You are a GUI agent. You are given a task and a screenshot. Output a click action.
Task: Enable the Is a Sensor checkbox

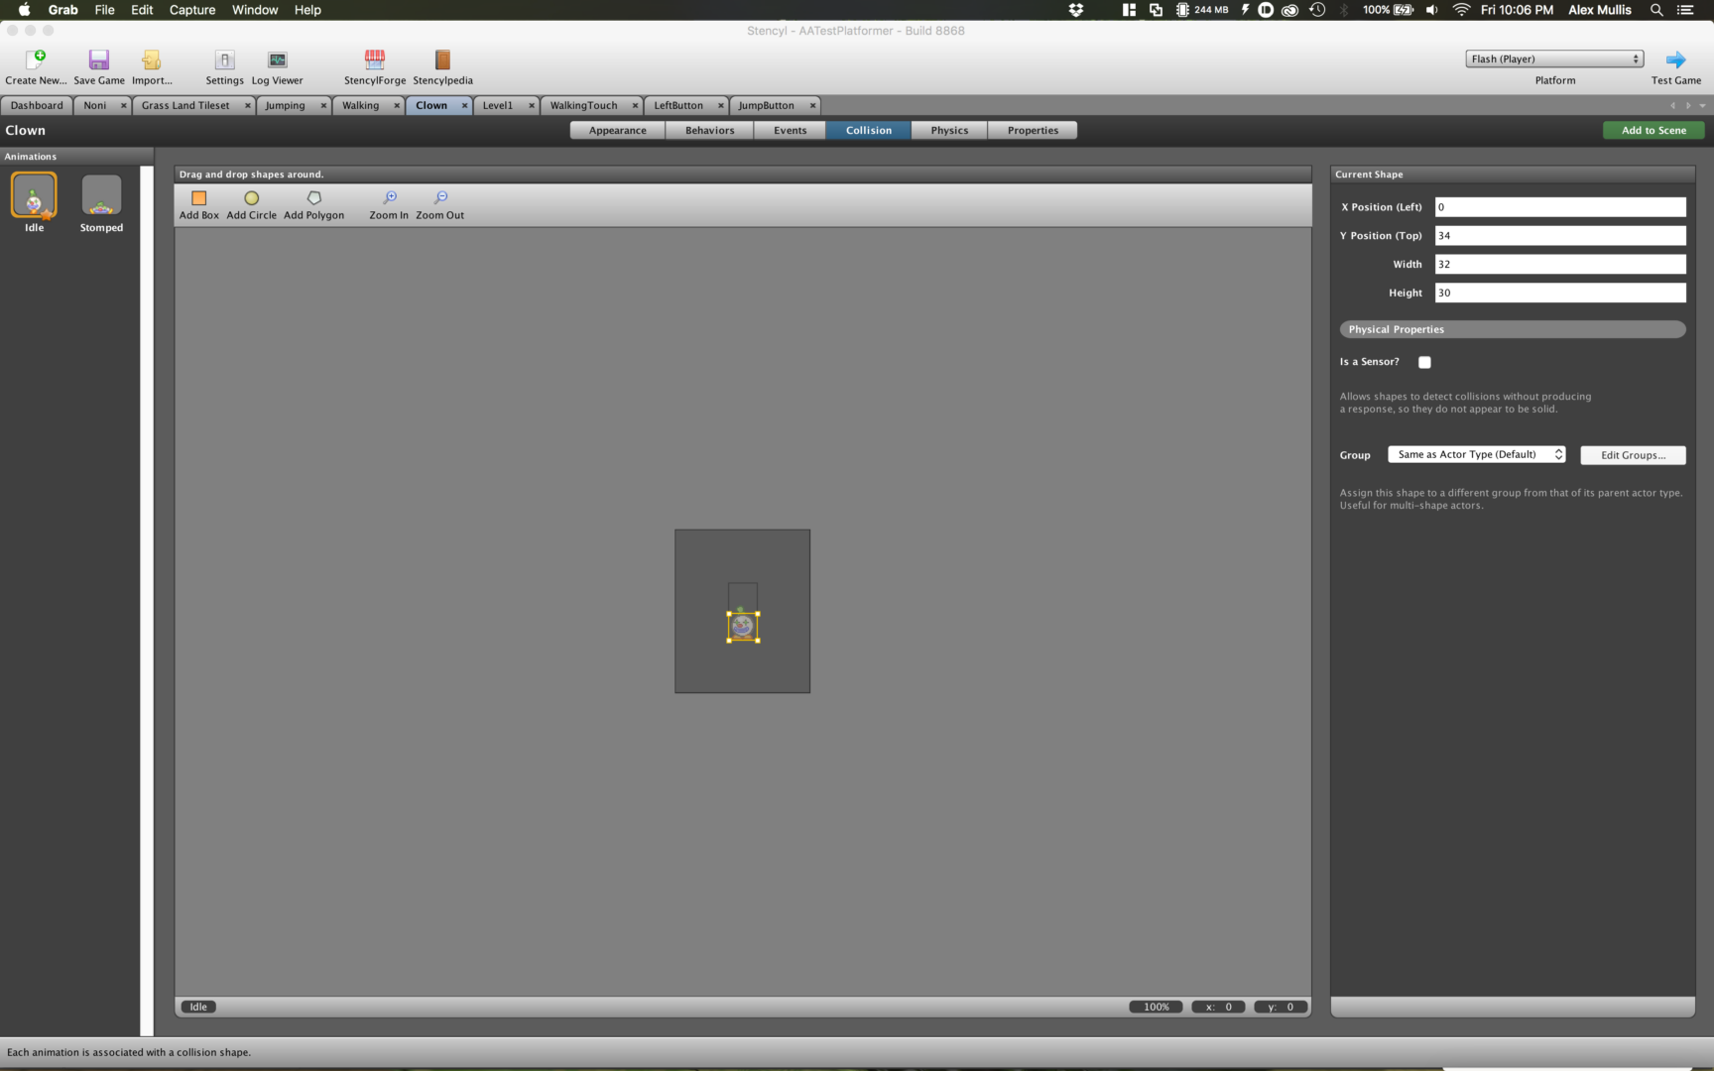[x=1425, y=362]
